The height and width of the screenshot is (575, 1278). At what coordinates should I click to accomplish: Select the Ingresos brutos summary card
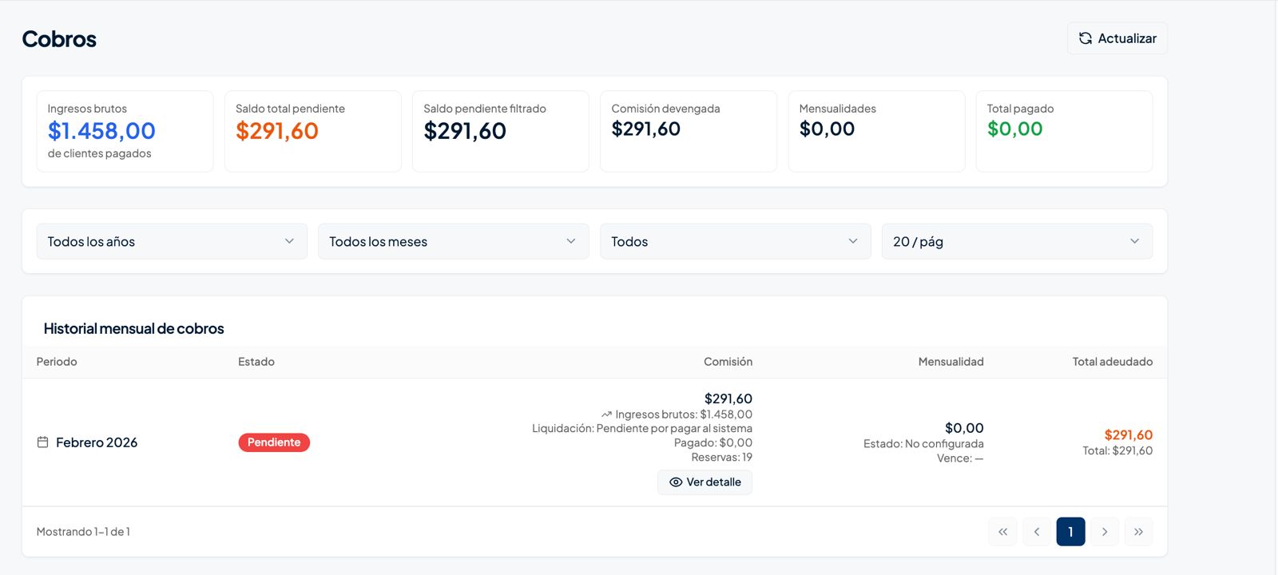[125, 131]
